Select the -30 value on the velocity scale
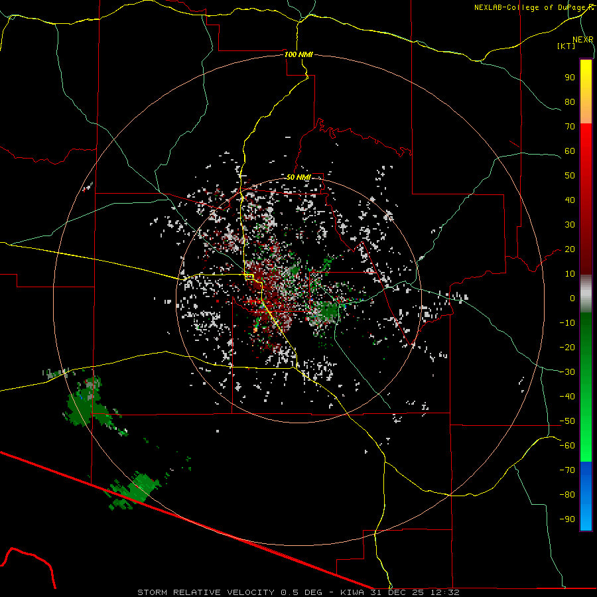Image resolution: width=597 pixels, height=597 pixels. point(567,372)
